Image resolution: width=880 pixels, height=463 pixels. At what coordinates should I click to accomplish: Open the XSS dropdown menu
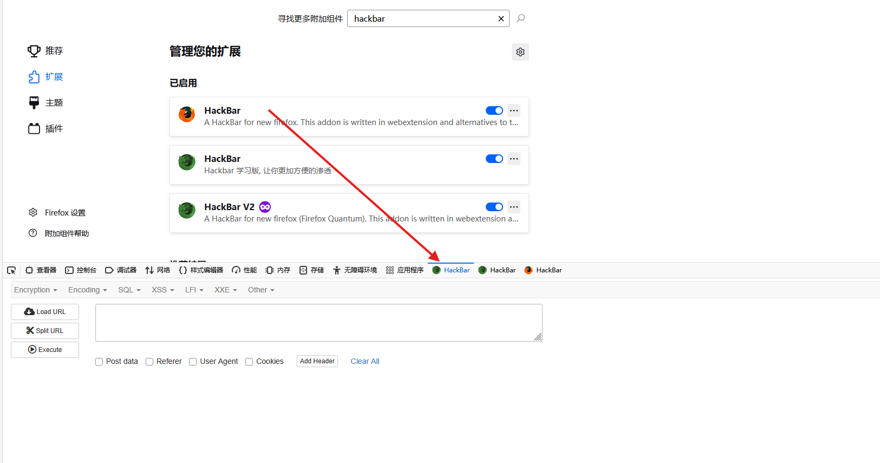[163, 290]
